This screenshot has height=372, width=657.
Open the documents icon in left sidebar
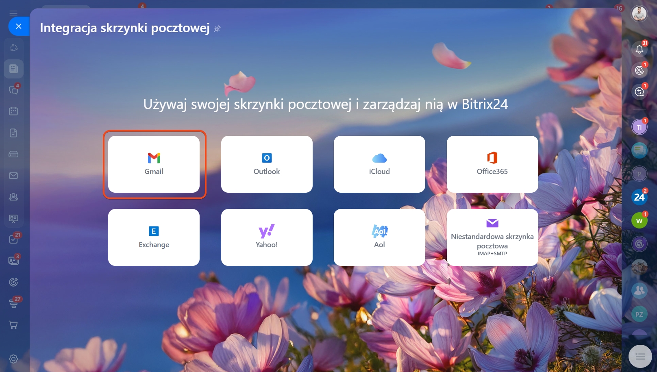coord(13,133)
